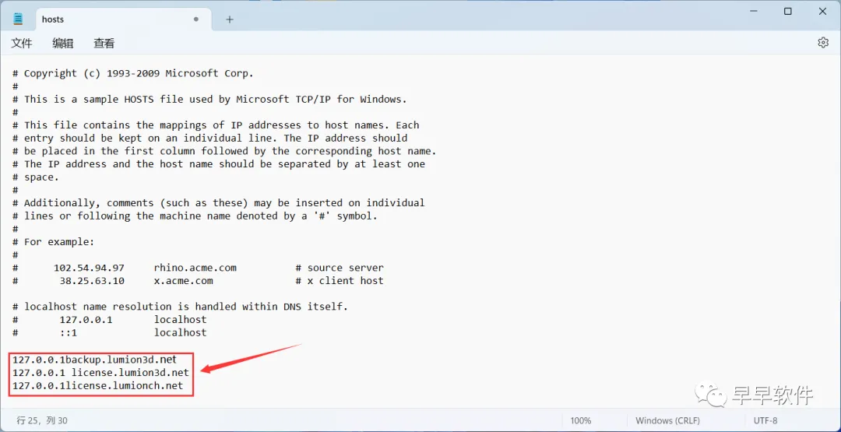The image size is (841, 432).
Task: Click the 'entry should be kept' line
Action: tap(209, 139)
